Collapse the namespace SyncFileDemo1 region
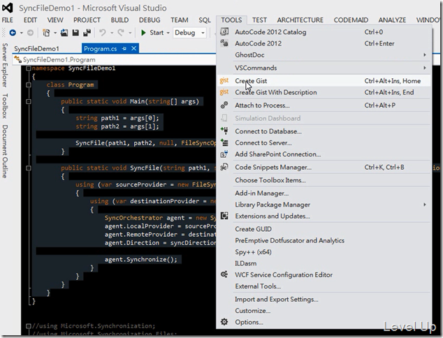The image size is (443, 338). pyautogui.click(x=28, y=68)
